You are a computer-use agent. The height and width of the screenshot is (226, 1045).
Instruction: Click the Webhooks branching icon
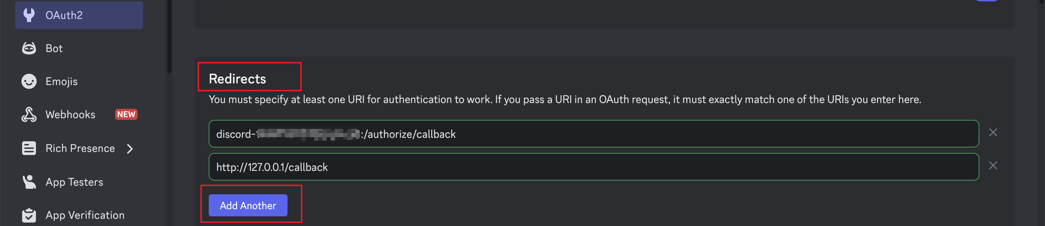[28, 114]
